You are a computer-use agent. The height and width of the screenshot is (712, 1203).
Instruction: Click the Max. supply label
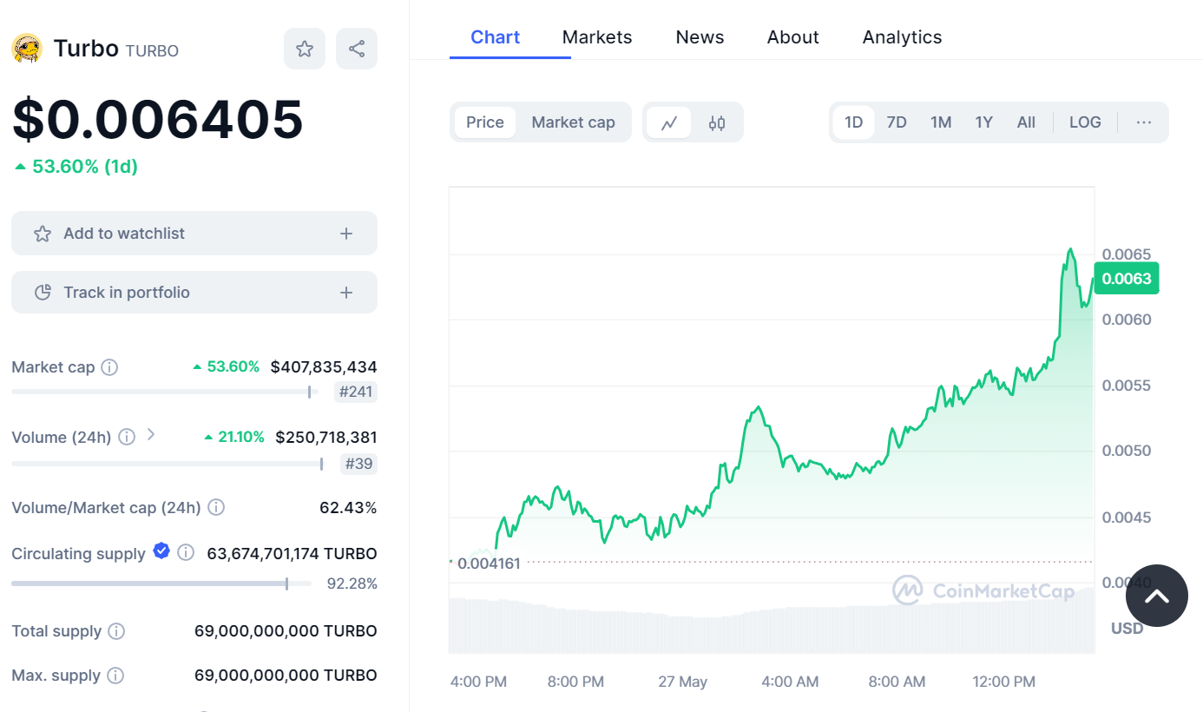[x=56, y=676]
